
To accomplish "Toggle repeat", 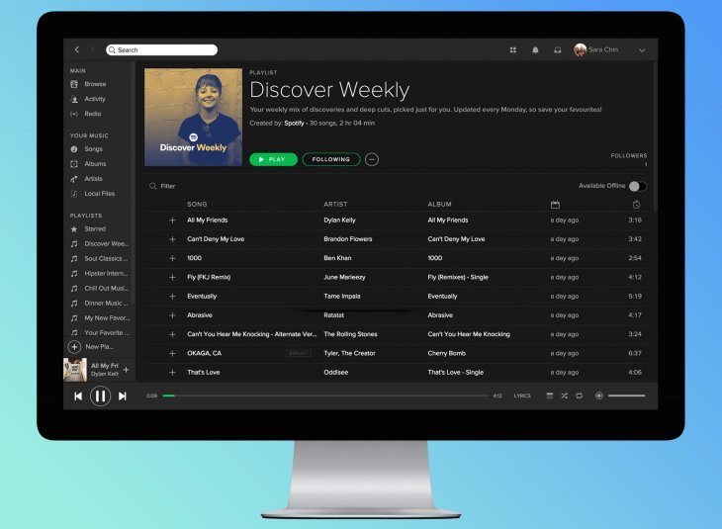I will [579, 396].
